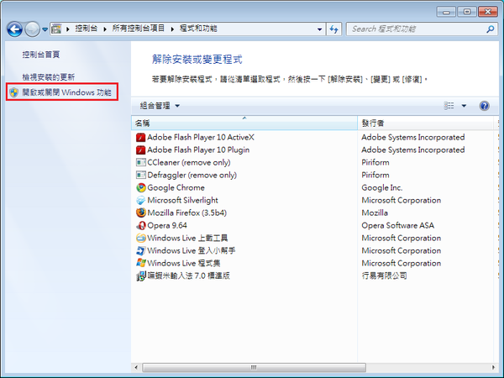Viewport: 504px width, 378px height.
Task: Click the 'Google Inc.' publisher cell
Action: coord(382,187)
